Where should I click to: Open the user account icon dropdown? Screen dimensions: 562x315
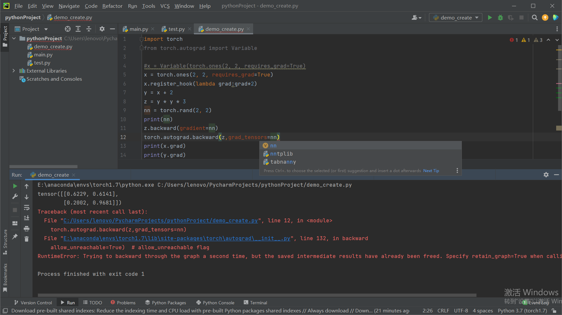click(416, 17)
